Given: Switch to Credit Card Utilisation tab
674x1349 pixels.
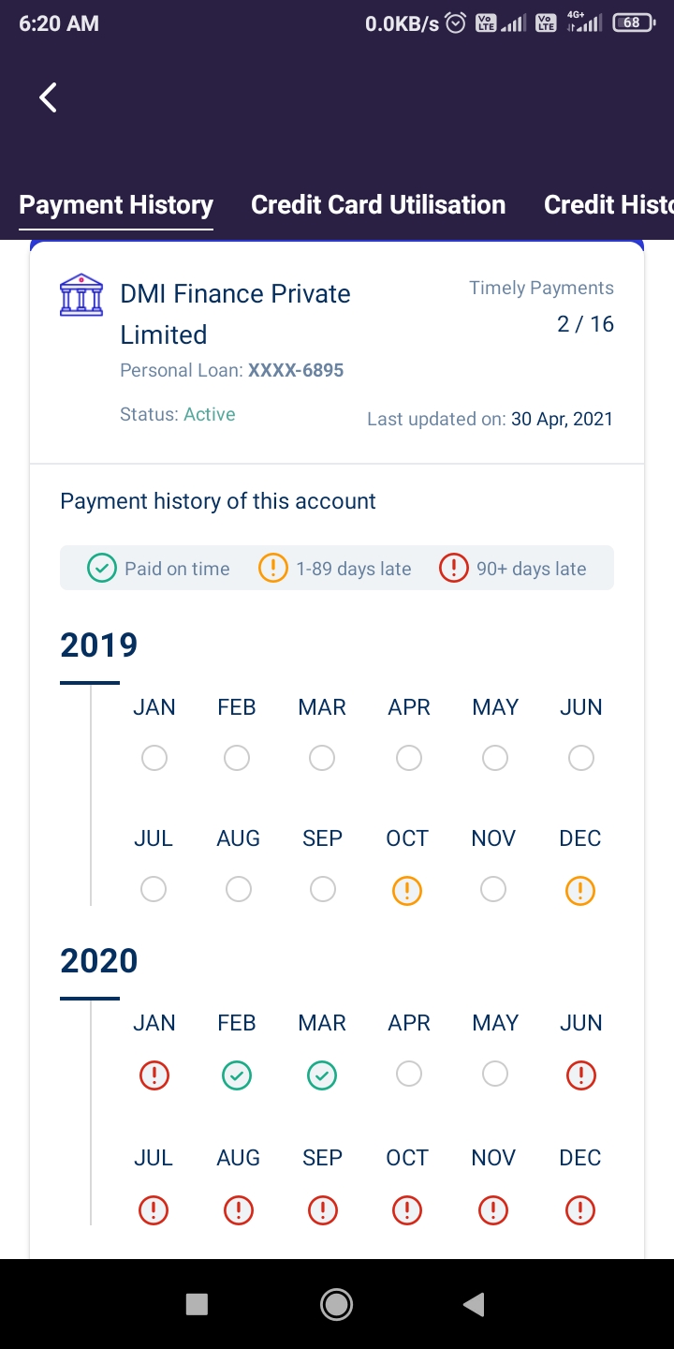Looking at the screenshot, I should (x=378, y=205).
